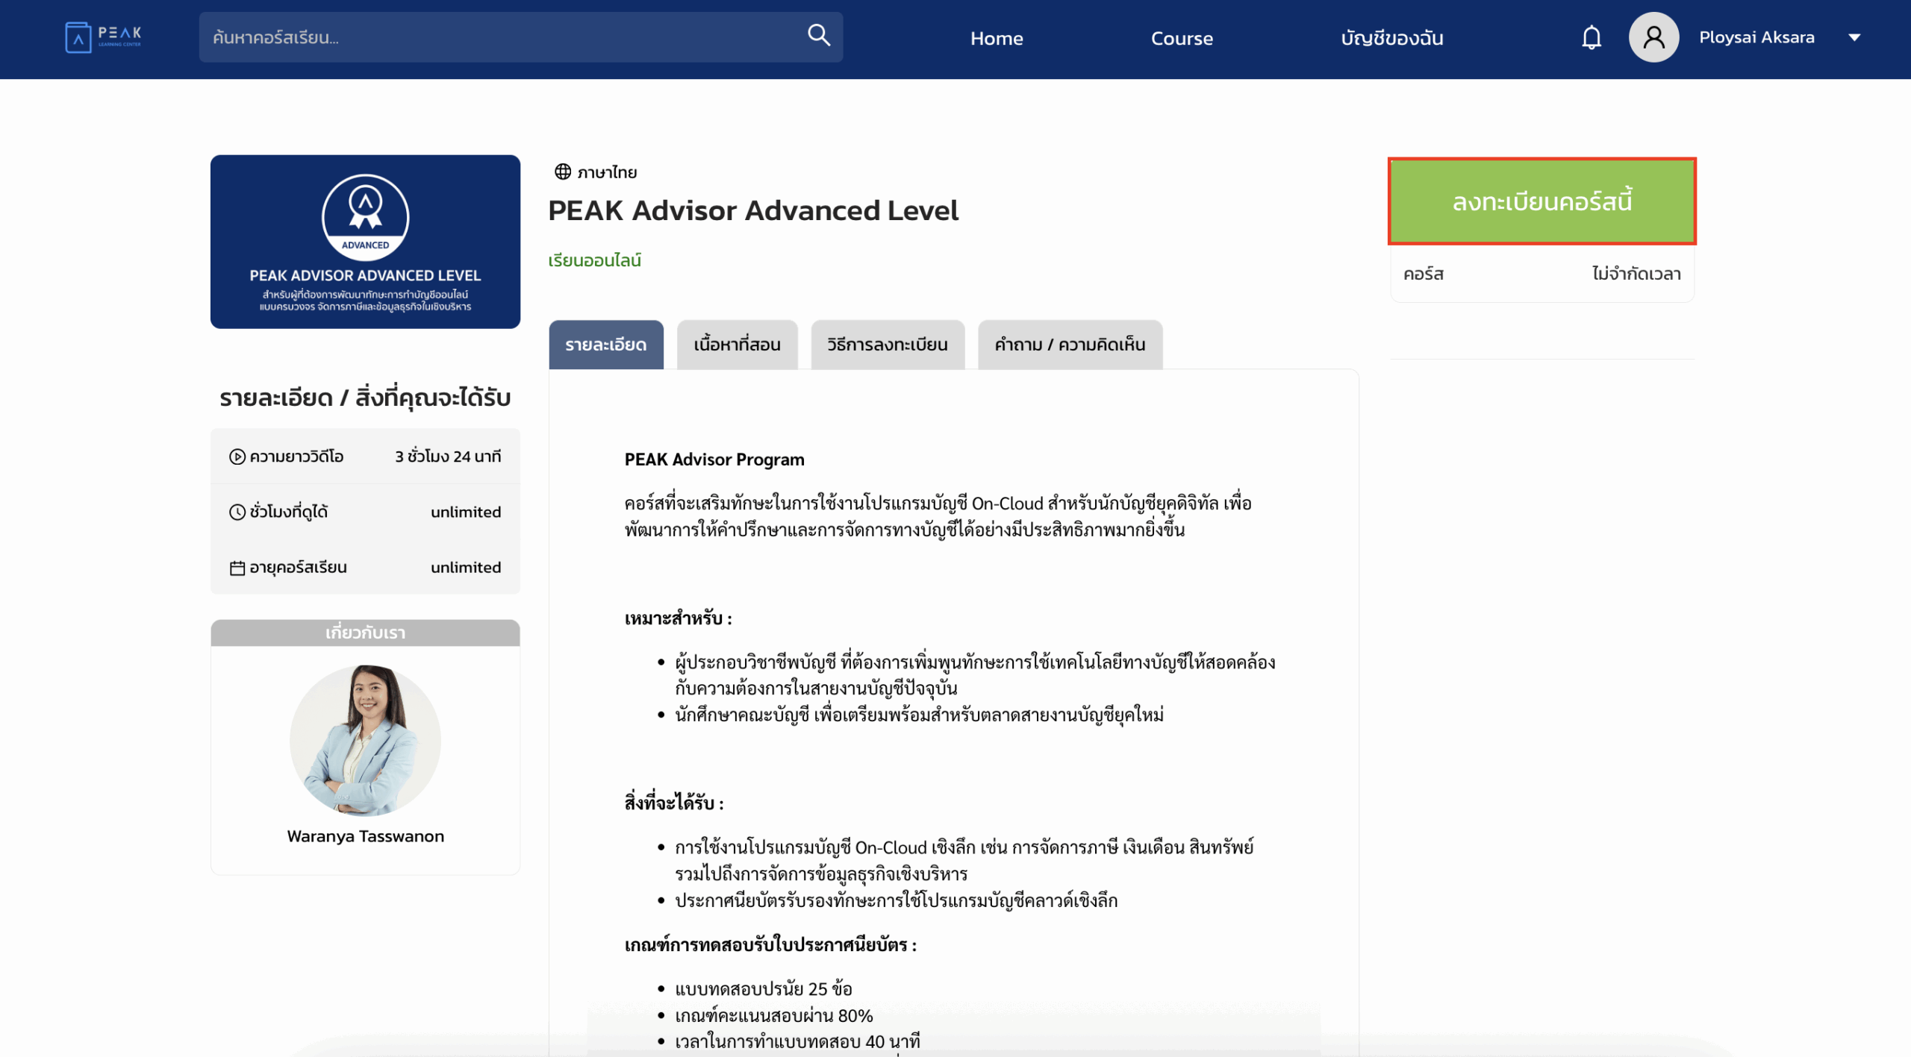Open the คำถาม / ความคิดเห็น tab
This screenshot has height=1057, width=1911.
(1069, 345)
